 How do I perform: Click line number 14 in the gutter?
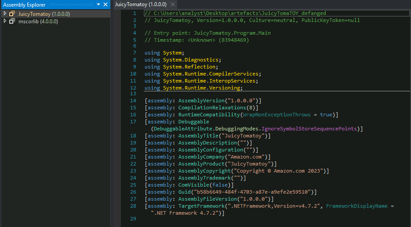pos(133,101)
